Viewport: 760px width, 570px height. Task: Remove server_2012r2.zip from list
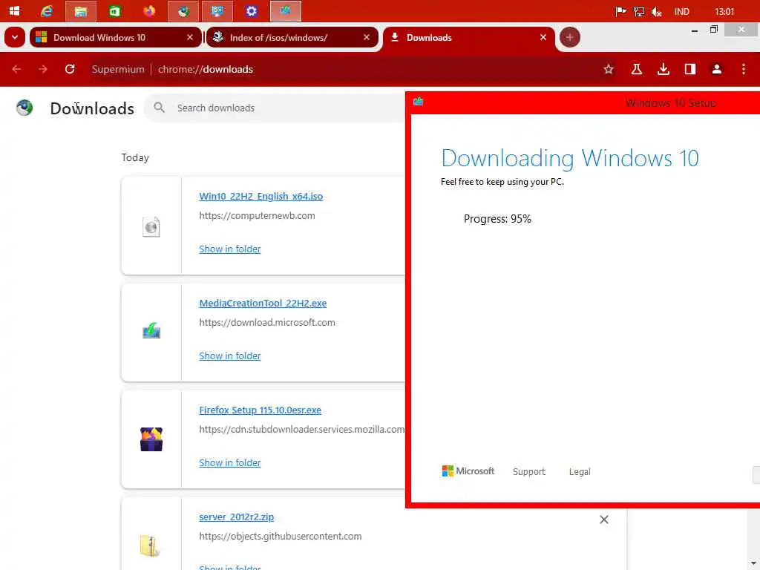pos(603,520)
